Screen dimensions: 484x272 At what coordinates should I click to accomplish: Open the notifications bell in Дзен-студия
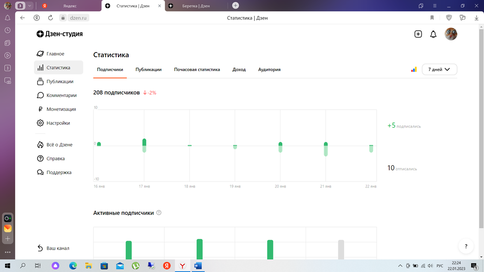[x=433, y=34]
